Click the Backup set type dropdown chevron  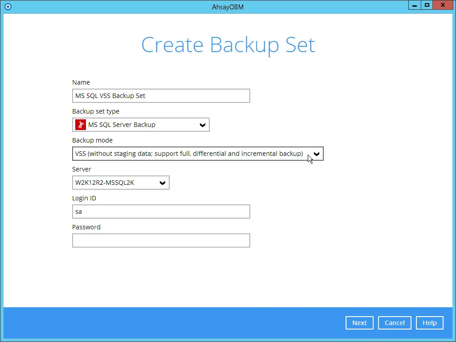pos(202,125)
